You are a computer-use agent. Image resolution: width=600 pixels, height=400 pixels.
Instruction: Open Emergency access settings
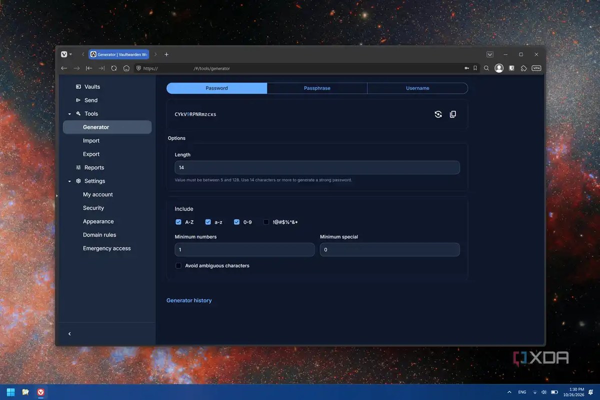coord(107,248)
